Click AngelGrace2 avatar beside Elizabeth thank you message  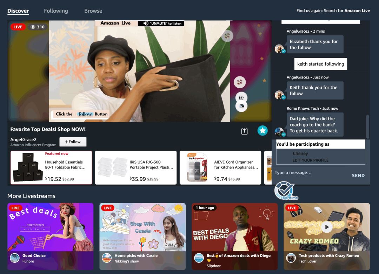point(280,49)
